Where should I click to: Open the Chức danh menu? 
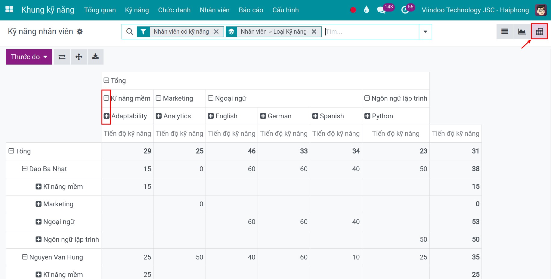pyautogui.click(x=174, y=10)
